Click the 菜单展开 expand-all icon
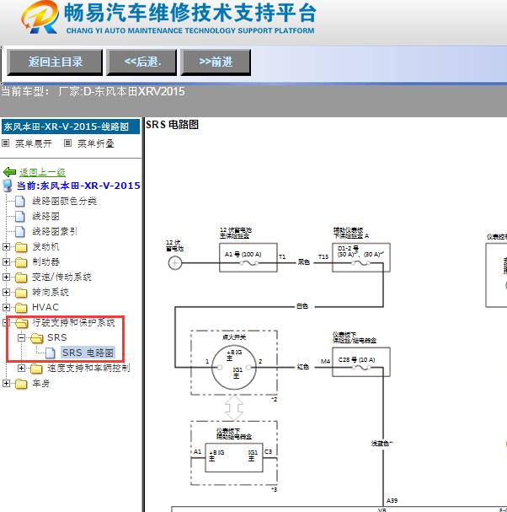This screenshot has height=512, width=507. pyautogui.click(x=6, y=143)
